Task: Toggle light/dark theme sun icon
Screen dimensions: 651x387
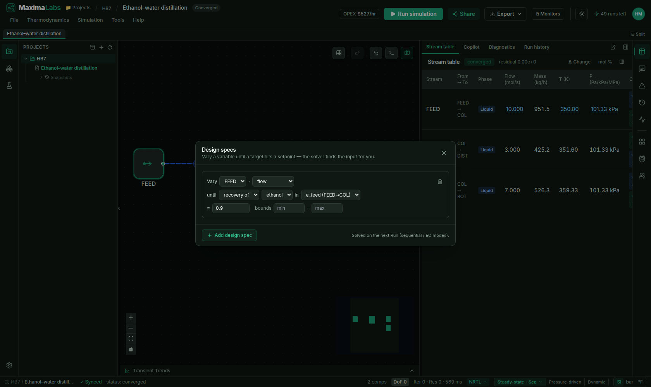Action: click(582, 14)
